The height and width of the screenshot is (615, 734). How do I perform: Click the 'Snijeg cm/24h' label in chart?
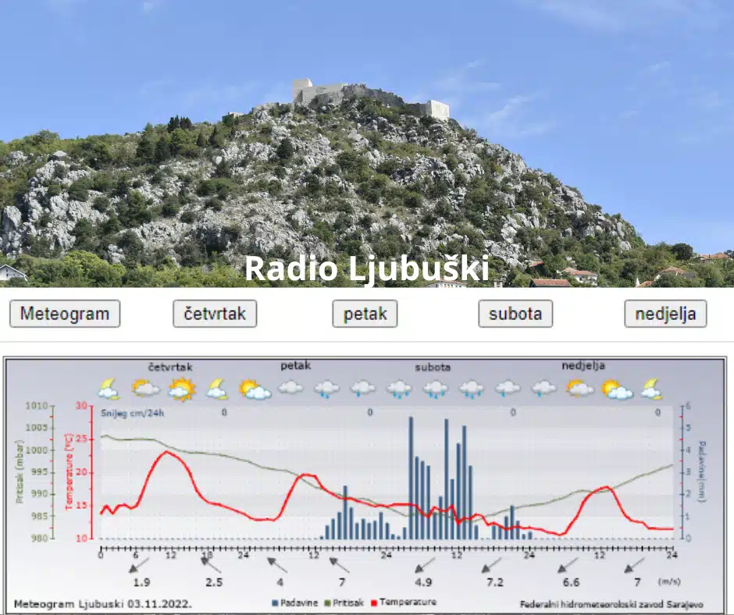tap(133, 414)
